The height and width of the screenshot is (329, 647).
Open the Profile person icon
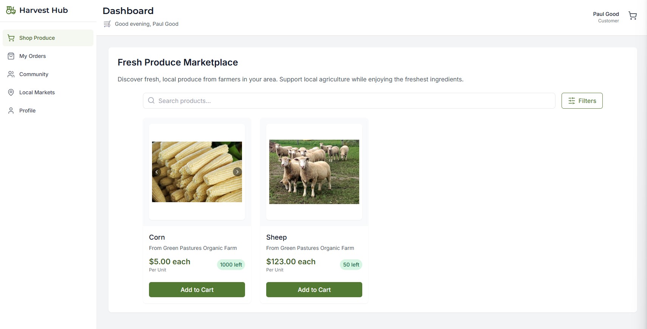[11, 110]
